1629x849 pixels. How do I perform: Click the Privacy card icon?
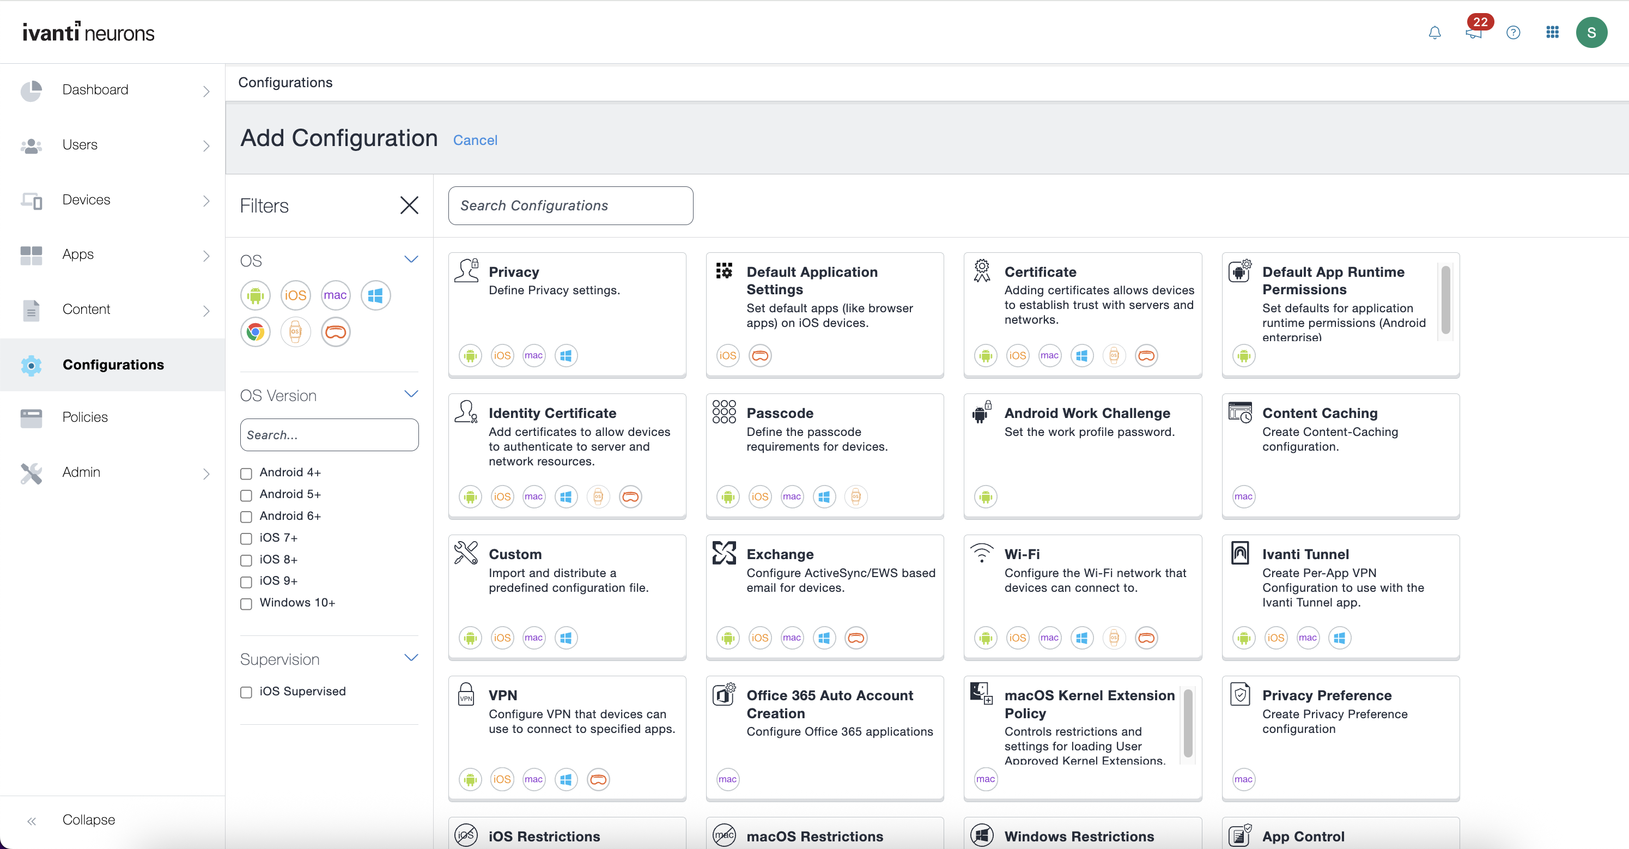point(467,271)
